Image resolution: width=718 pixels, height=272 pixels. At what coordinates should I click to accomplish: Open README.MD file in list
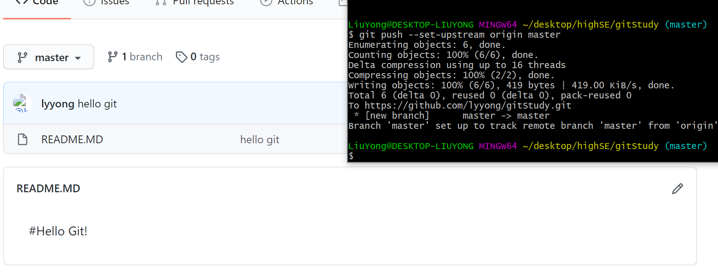(72, 139)
